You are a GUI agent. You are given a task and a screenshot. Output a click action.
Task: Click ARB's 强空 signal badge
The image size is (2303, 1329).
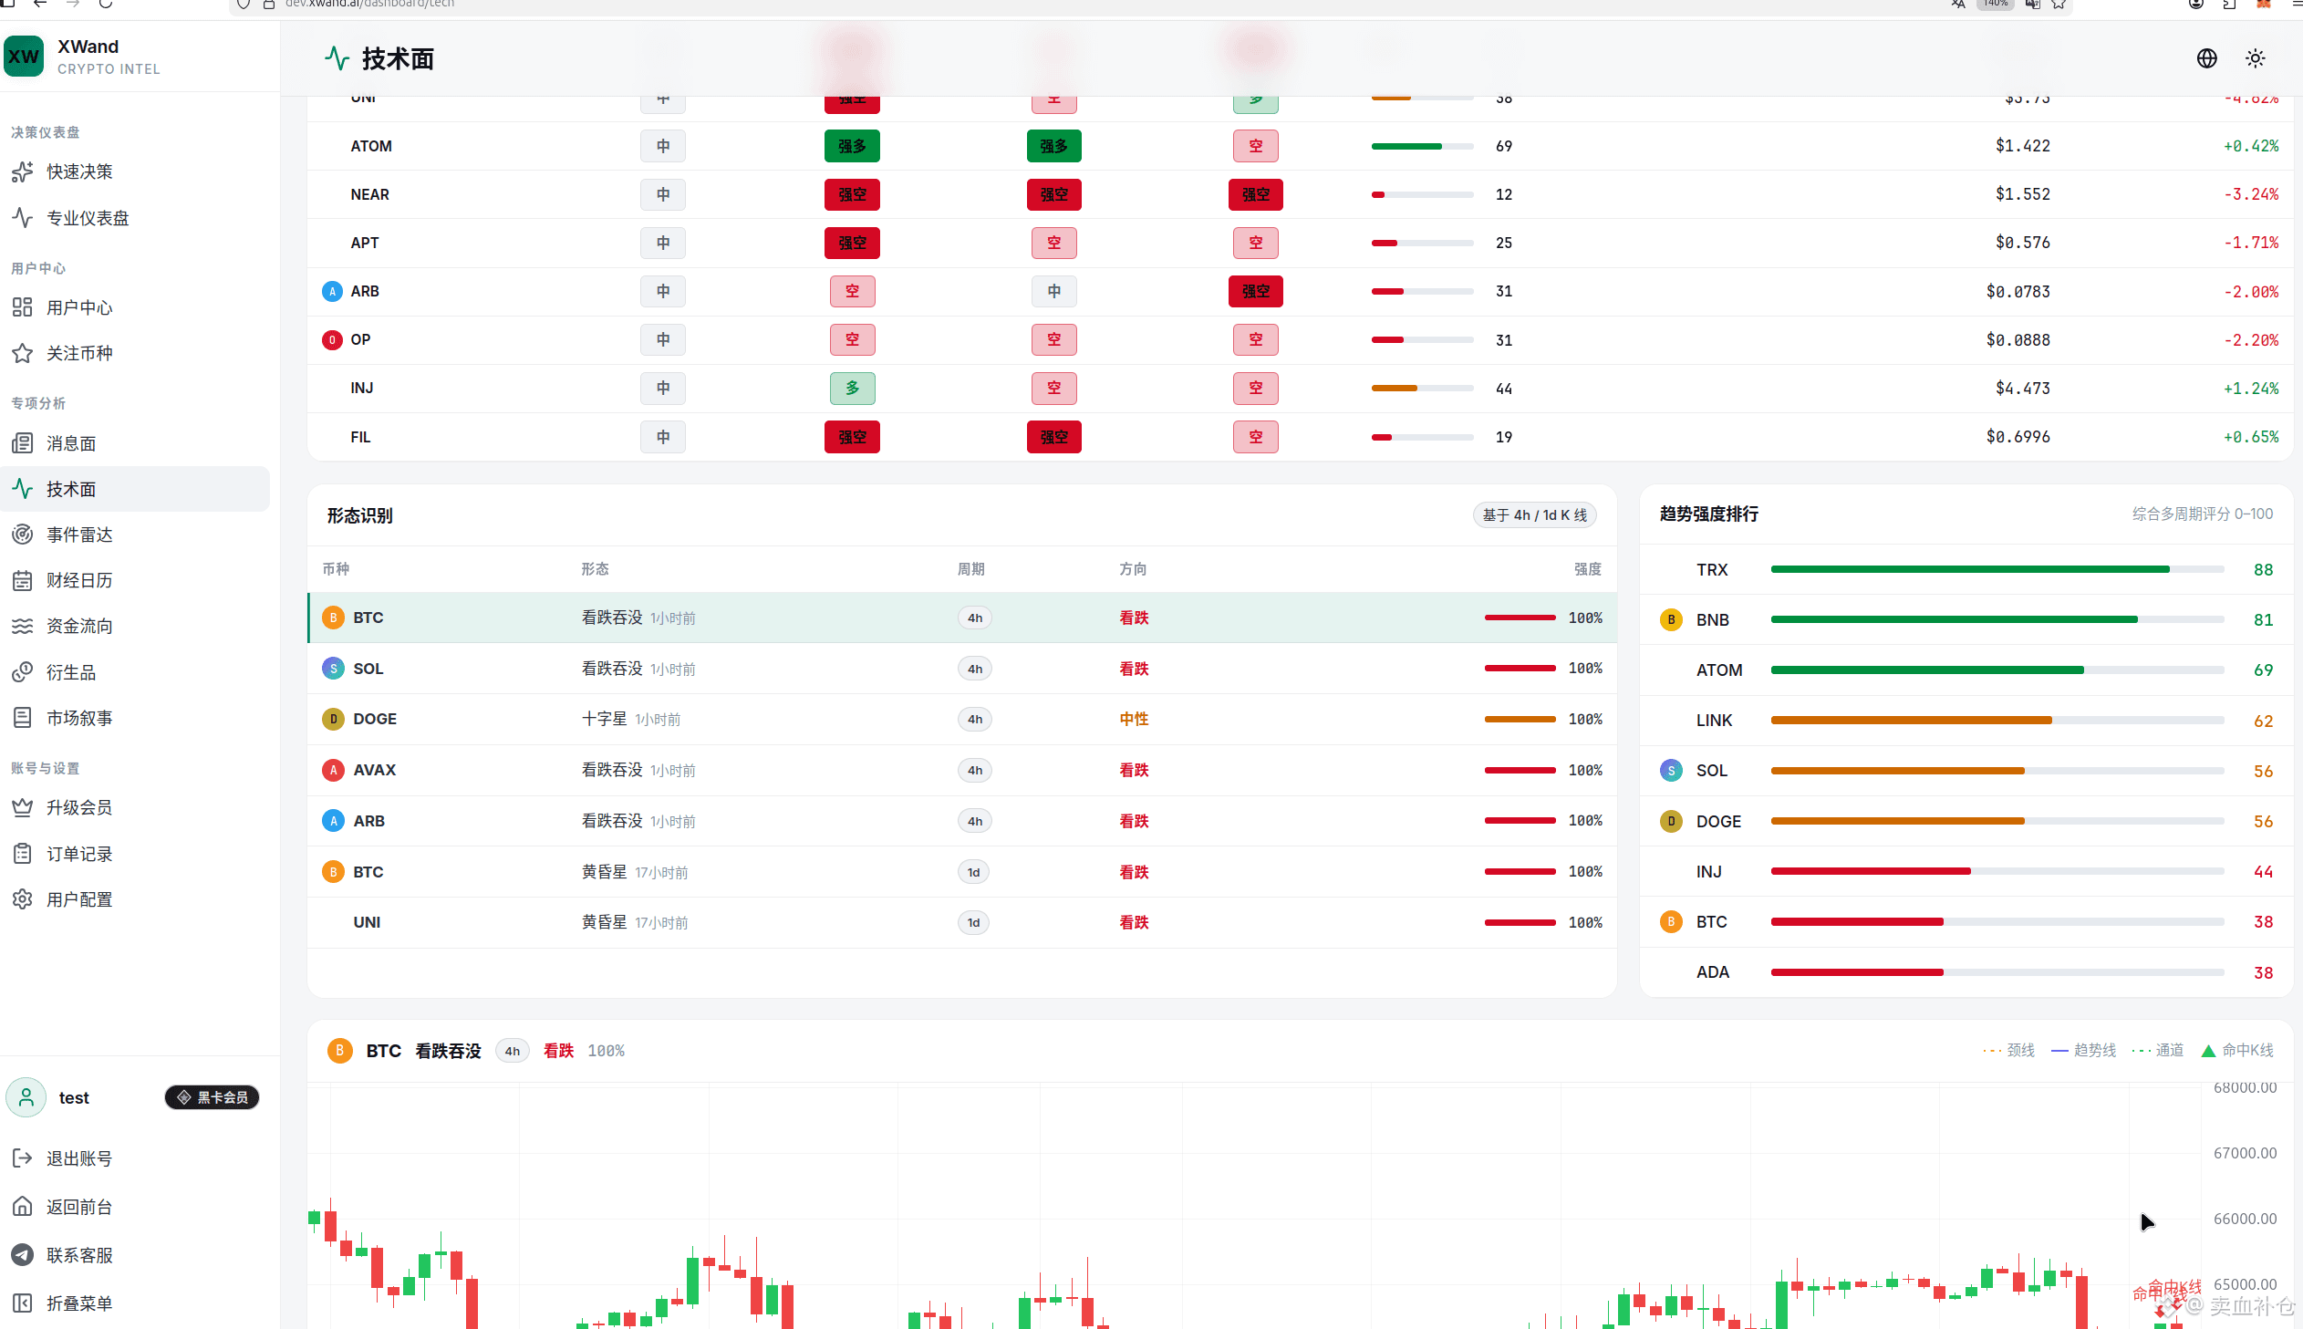tap(1255, 291)
